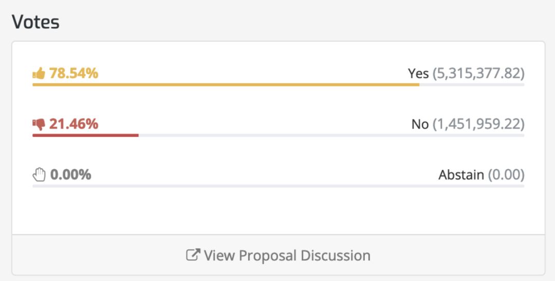This screenshot has width=555, height=281.
Task: Click the red No progress bar
Action: 85,135
